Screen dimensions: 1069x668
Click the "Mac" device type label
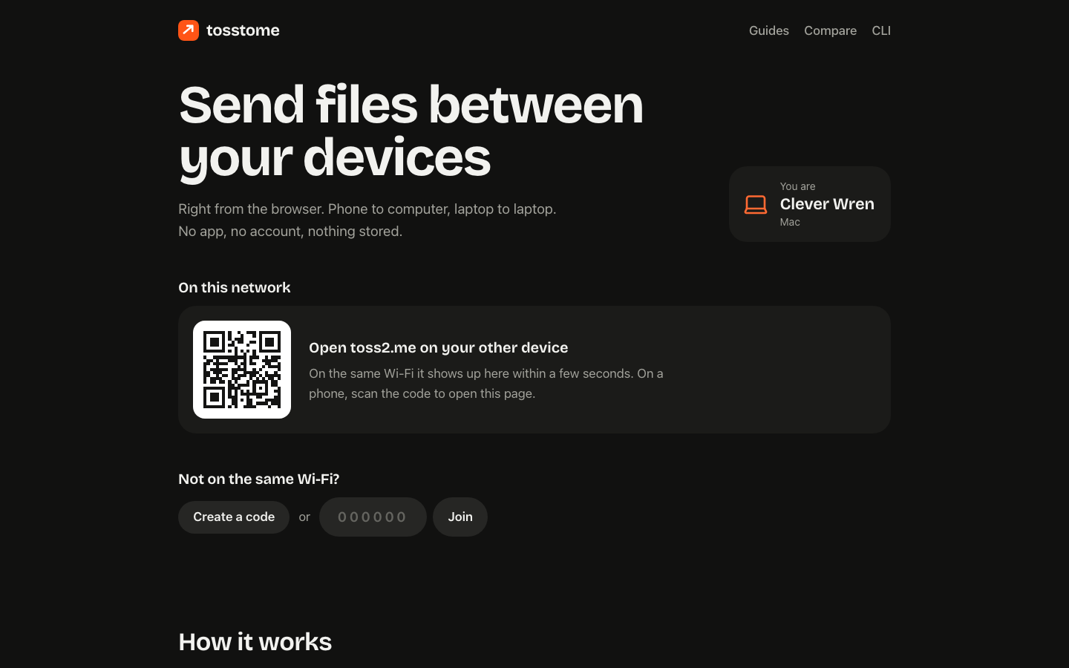click(x=790, y=222)
